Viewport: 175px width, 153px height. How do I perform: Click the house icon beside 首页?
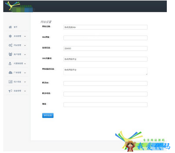pyautogui.click(x=10, y=27)
